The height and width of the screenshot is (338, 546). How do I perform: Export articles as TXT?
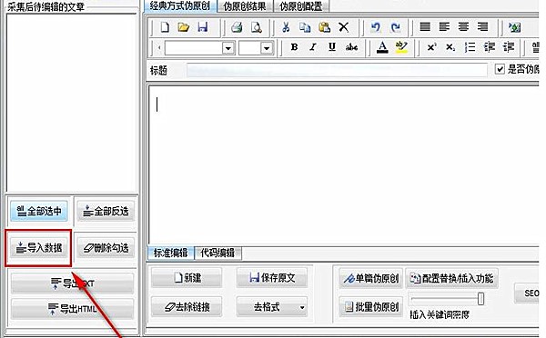coord(73,283)
